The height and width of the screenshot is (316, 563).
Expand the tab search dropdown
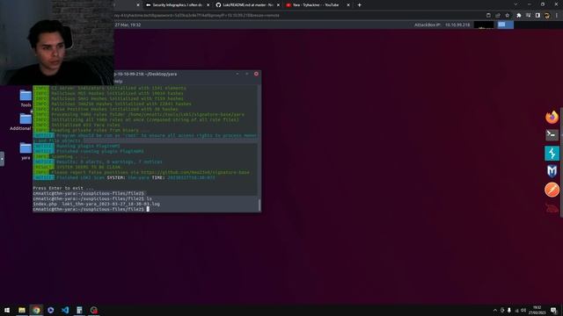pyautogui.click(x=515, y=4)
